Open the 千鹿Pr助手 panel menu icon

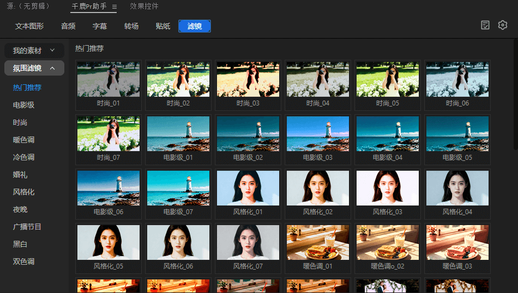point(115,7)
